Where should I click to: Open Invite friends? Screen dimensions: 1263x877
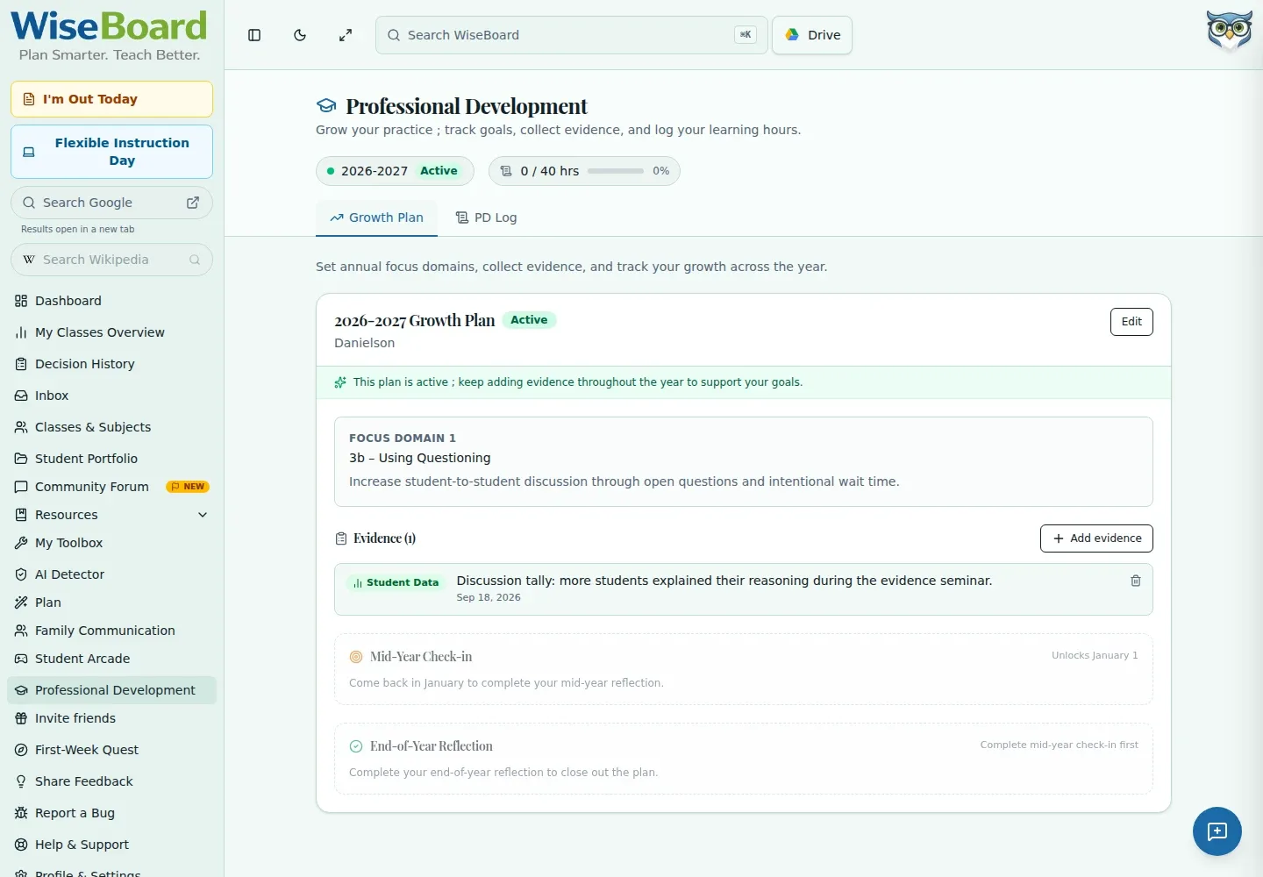(111, 718)
